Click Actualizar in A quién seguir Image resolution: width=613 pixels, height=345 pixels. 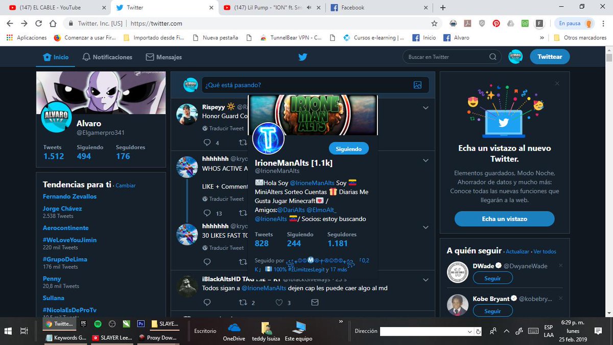coord(517,251)
